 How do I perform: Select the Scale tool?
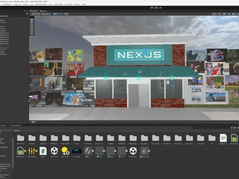click(32, 28)
